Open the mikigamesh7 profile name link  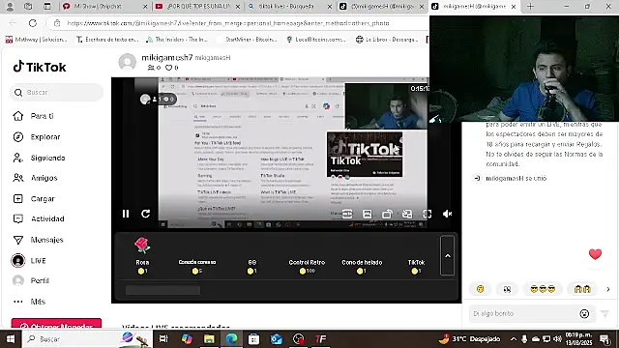coord(167,58)
